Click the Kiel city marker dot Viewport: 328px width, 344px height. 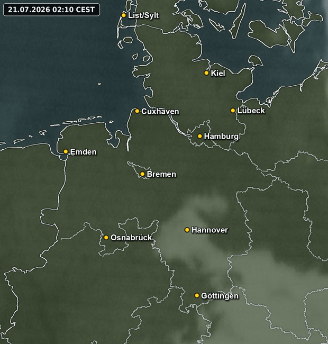pyautogui.click(x=206, y=73)
